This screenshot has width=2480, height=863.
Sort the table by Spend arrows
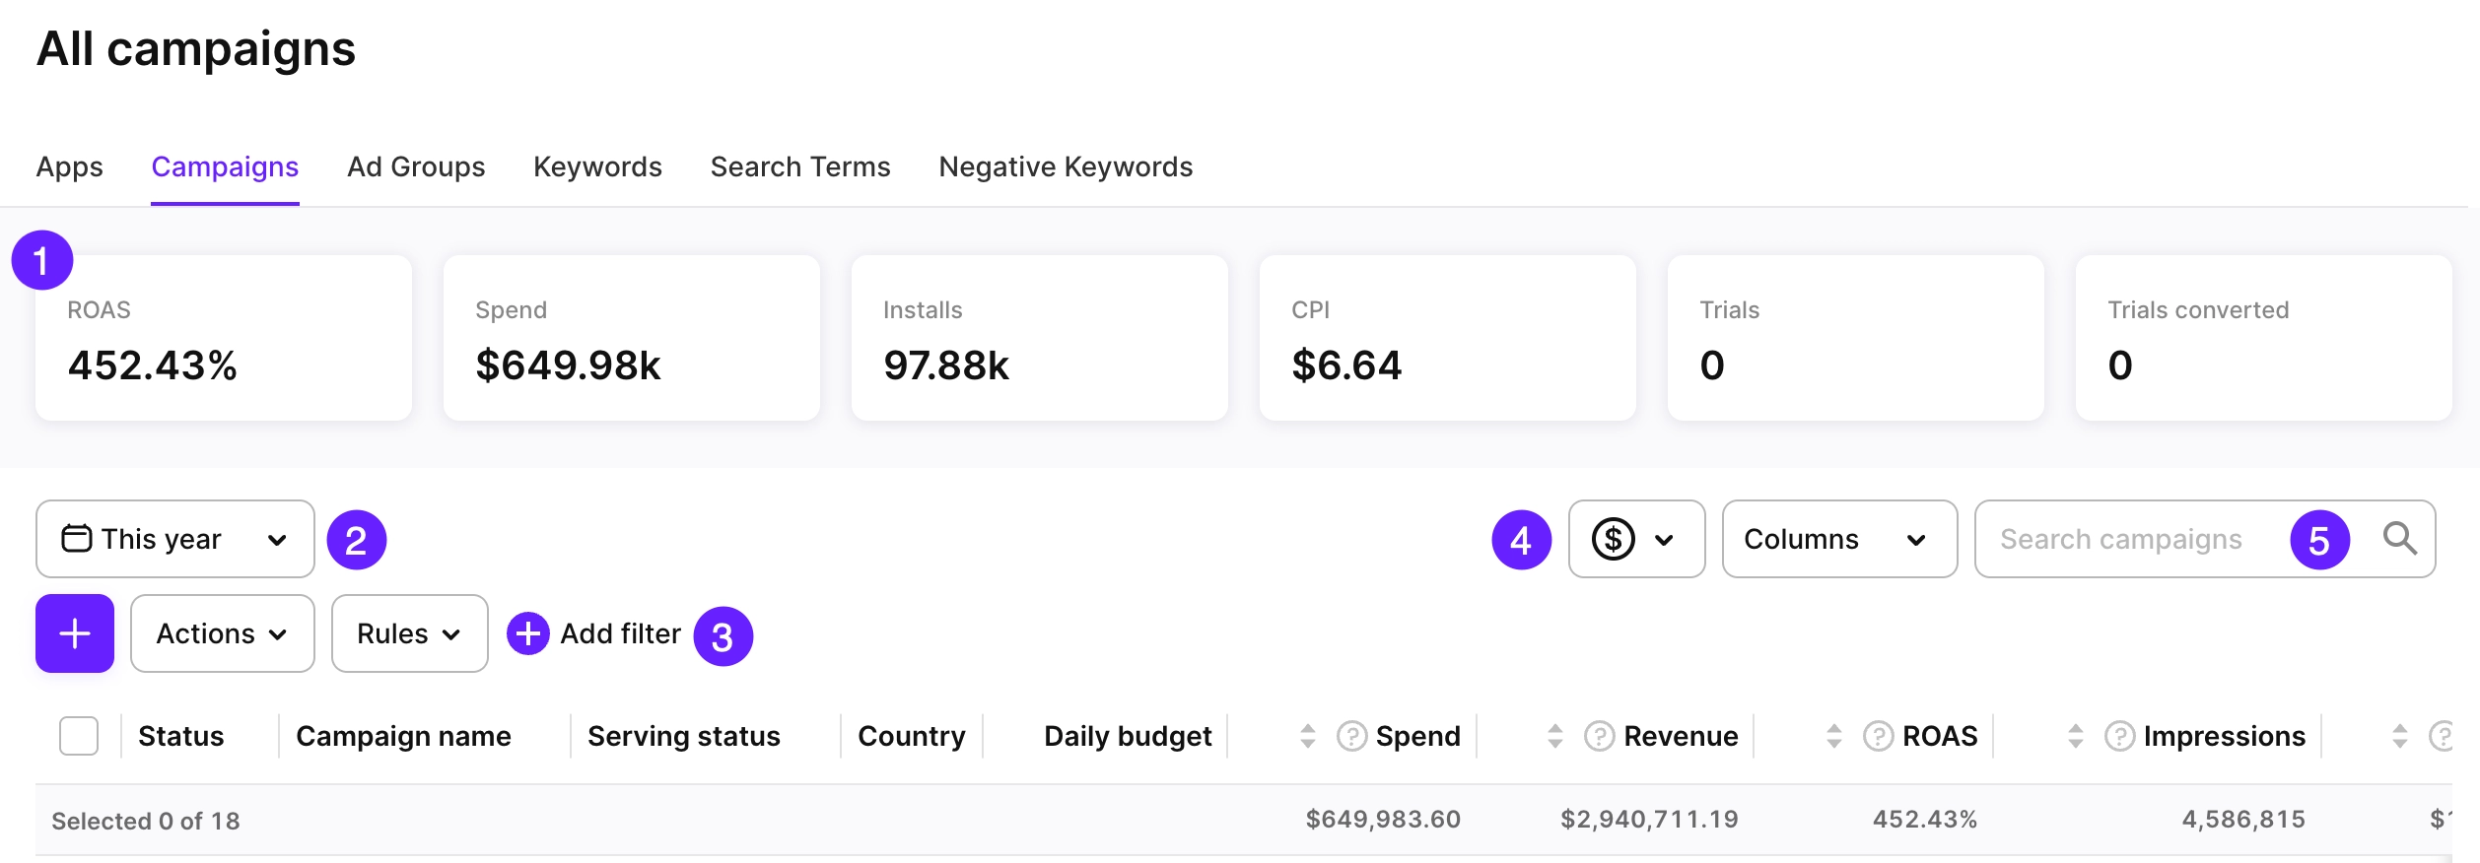pyautogui.click(x=1308, y=736)
